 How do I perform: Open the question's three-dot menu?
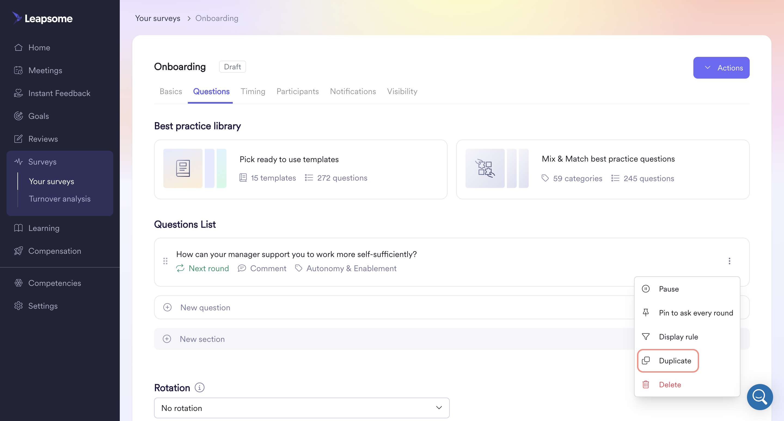click(x=729, y=261)
